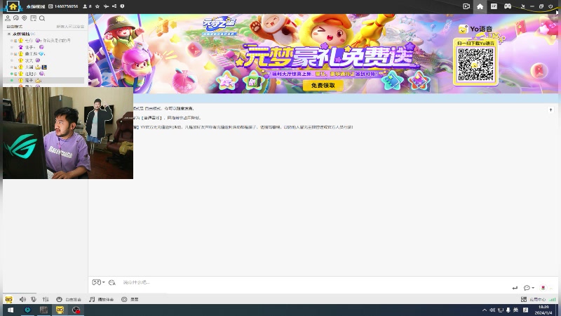The width and height of the screenshot is (561, 316).
Task: Open the music accompaniment button
Action: [x=101, y=299]
